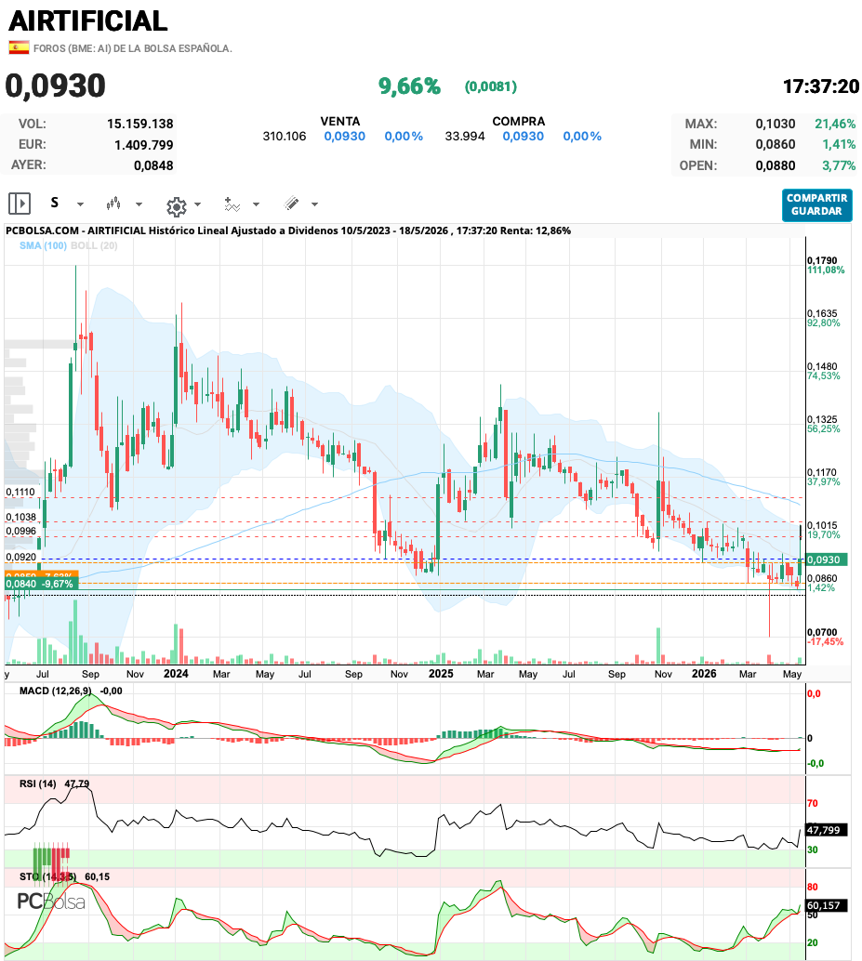Click the add indicator icon

coord(232,204)
